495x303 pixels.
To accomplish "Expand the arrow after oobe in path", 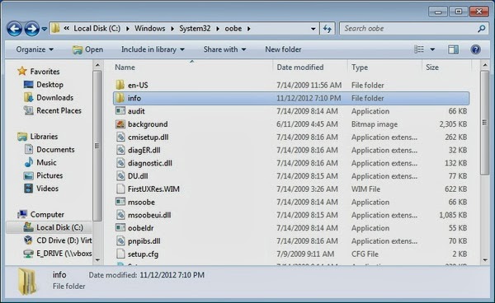I will coord(249,29).
